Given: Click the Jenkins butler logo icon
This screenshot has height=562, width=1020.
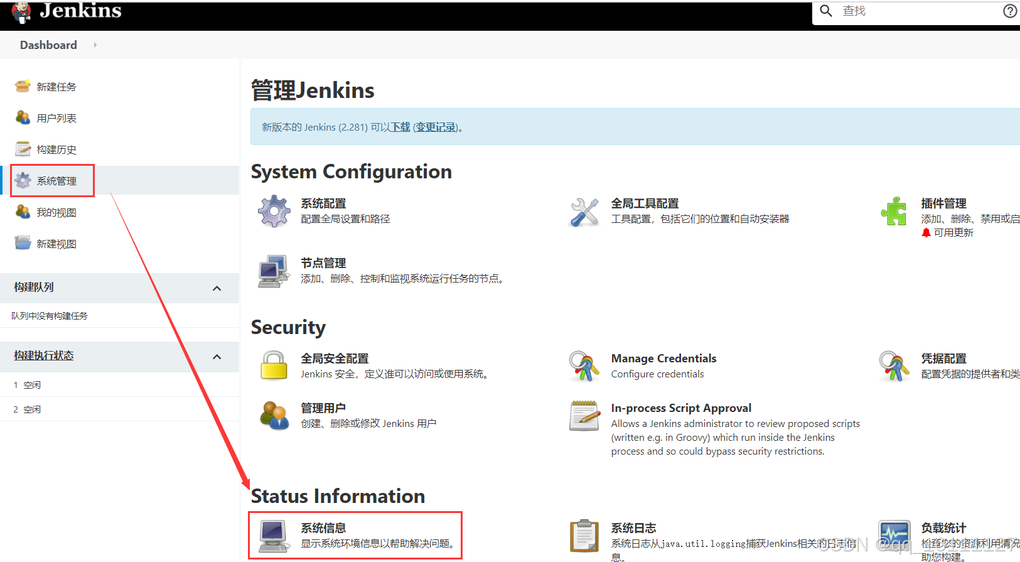Looking at the screenshot, I should click(x=22, y=11).
